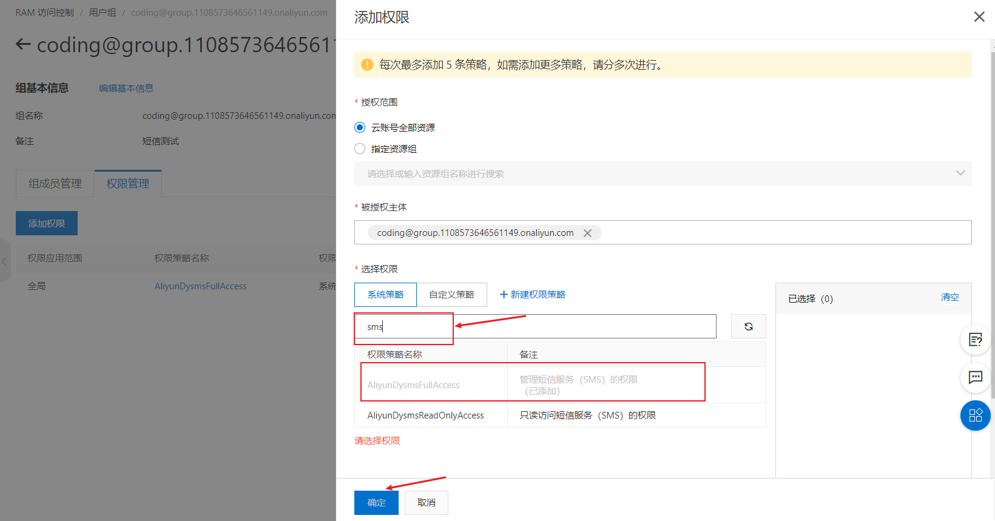Refresh the policy list with refresh icon
Image resolution: width=995 pixels, height=521 pixels.
pyautogui.click(x=748, y=326)
